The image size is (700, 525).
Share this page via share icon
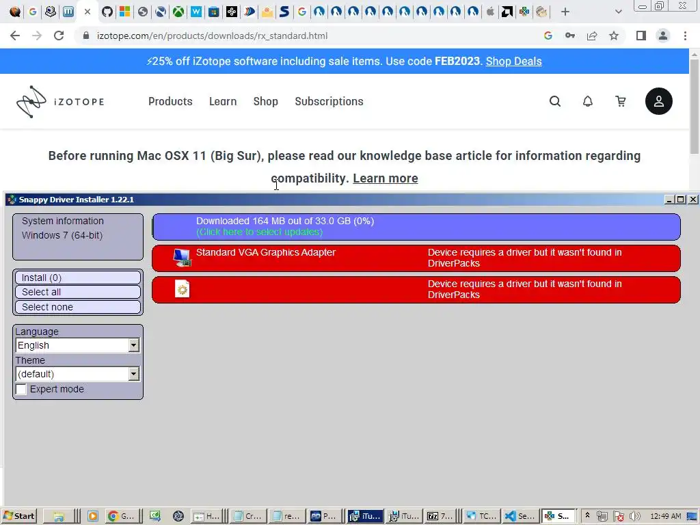click(592, 36)
